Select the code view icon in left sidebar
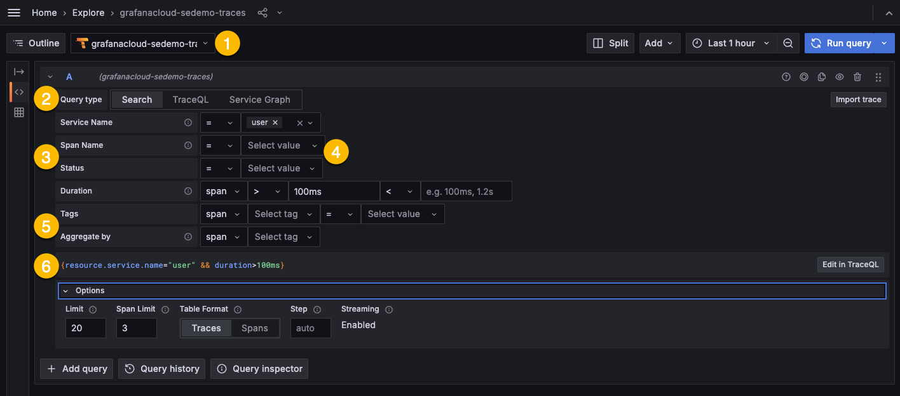The image size is (900, 396). (18, 91)
